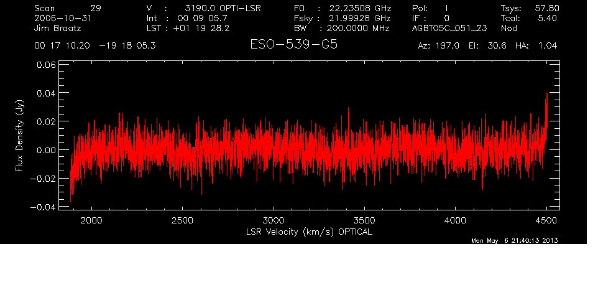Click the velocity value 3190.0 OPTI-LSR
598x305 pixels.
tap(223, 8)
